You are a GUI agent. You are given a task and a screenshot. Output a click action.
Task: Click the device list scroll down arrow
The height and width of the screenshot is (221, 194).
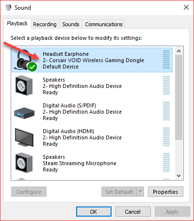click(x=178, y=175)
